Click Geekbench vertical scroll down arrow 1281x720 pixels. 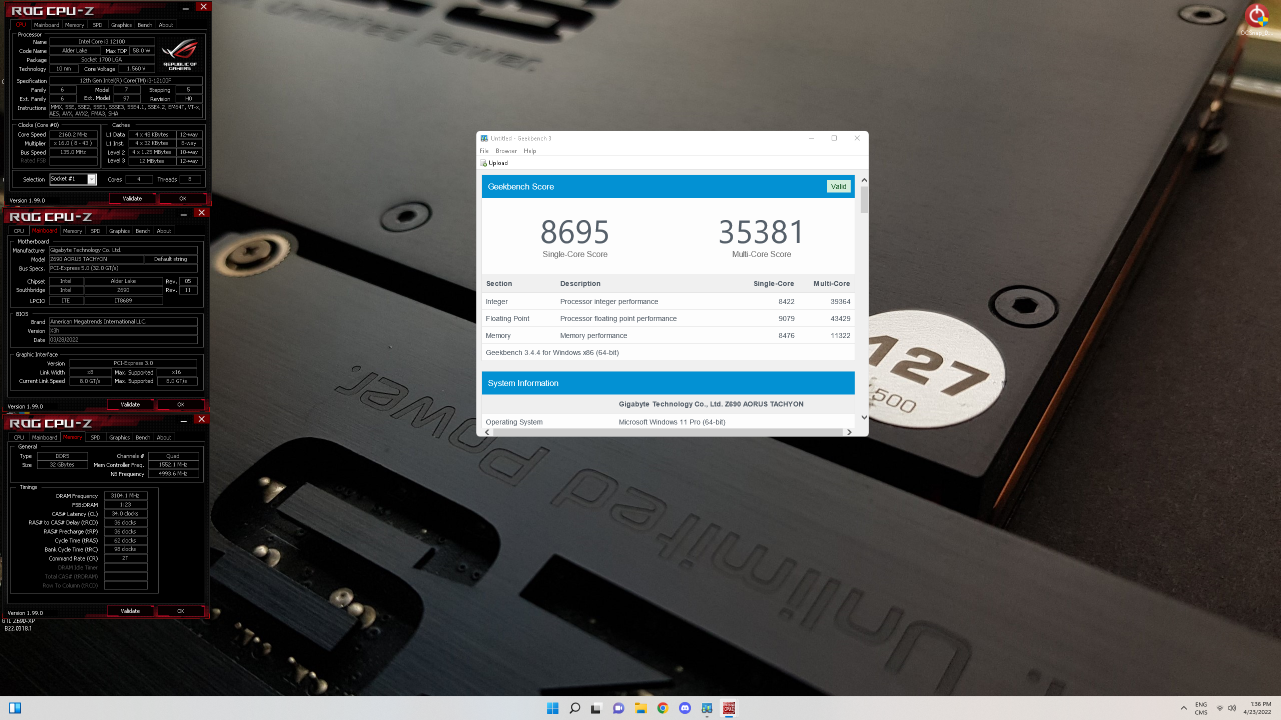click(x=864, y=417)
